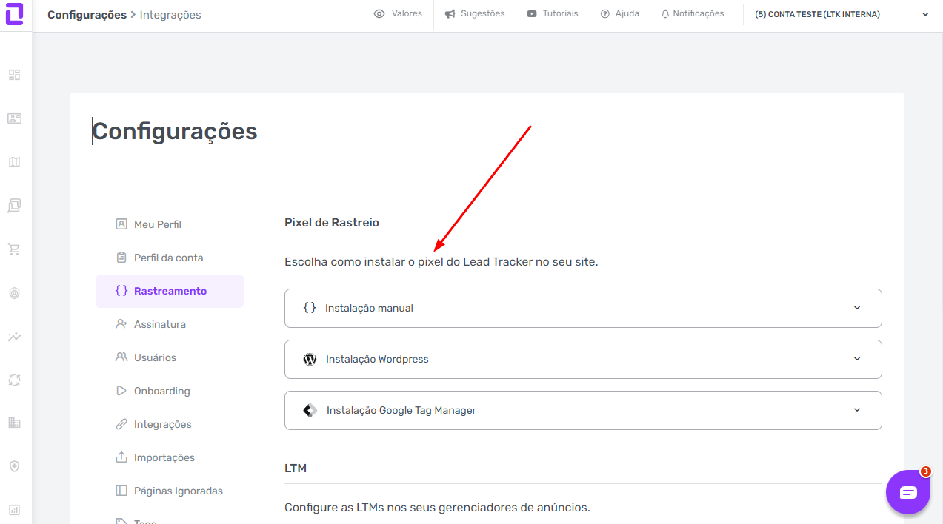This screenshot has width=943, height=524.
Task: Click the chevron on Instalação manual row
Action: pyautogui.click(x=857, y=308)
